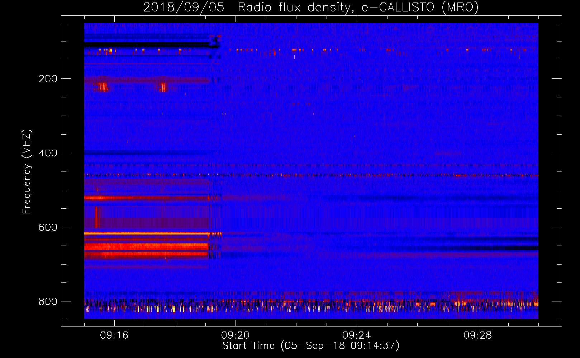Click the 400 frequency tick label

coord(48,153)
